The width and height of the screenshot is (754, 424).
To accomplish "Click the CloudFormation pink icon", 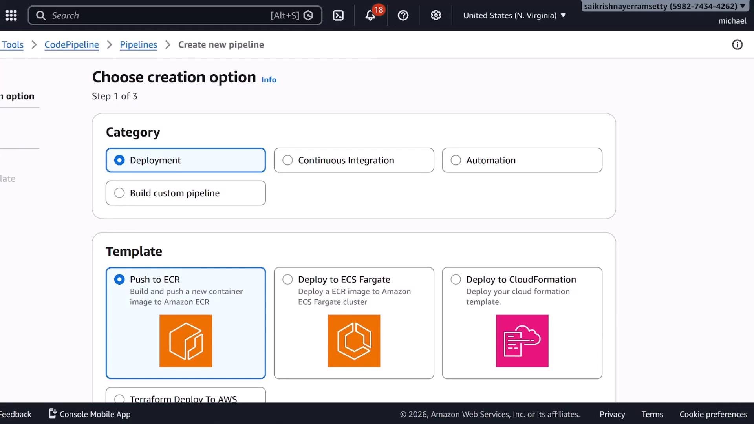I will point(522,341).
